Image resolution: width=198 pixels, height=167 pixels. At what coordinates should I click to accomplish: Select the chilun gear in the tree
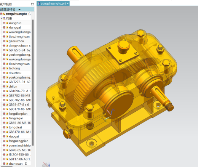(13, 87)
